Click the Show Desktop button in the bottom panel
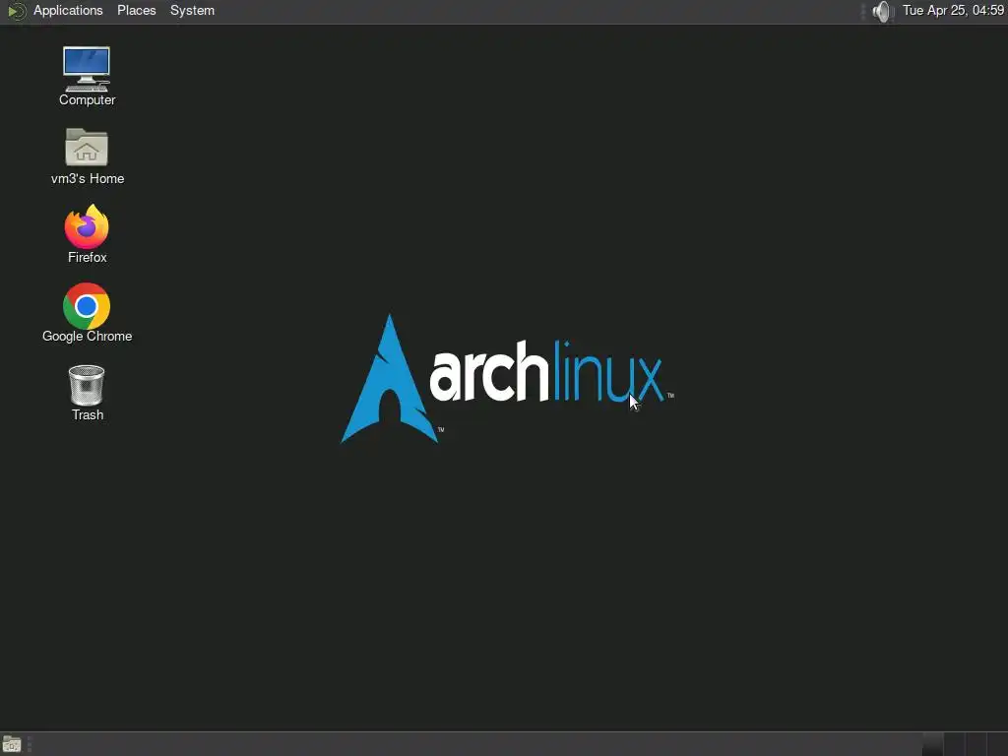The image size is (1008, 756). 12,744
